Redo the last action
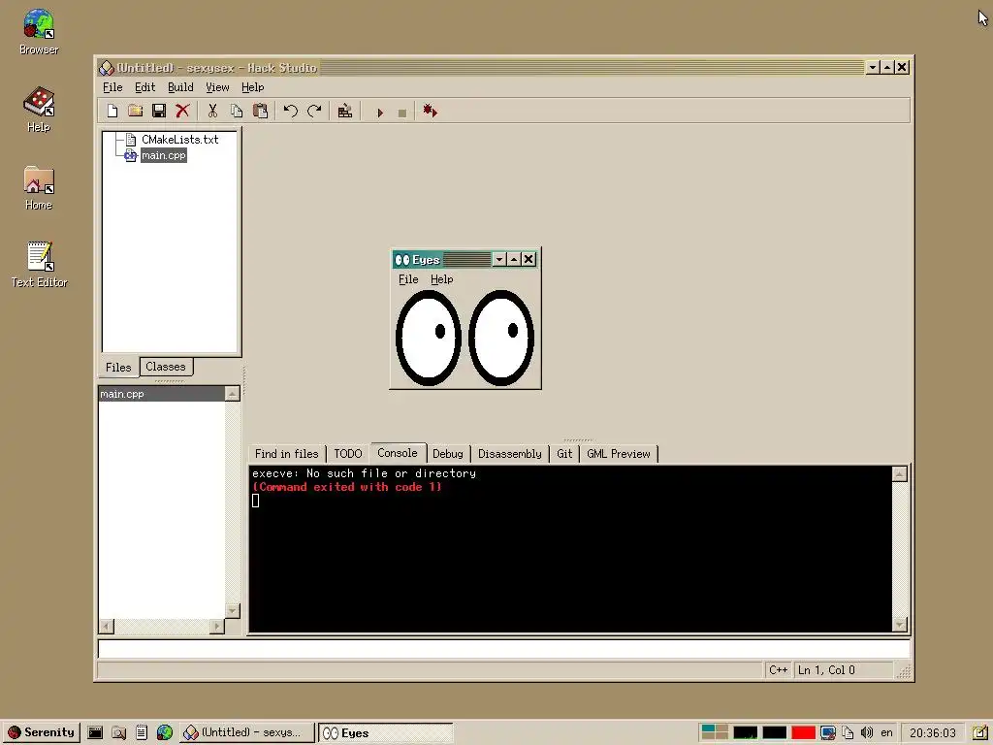 [x=314, y=112]
